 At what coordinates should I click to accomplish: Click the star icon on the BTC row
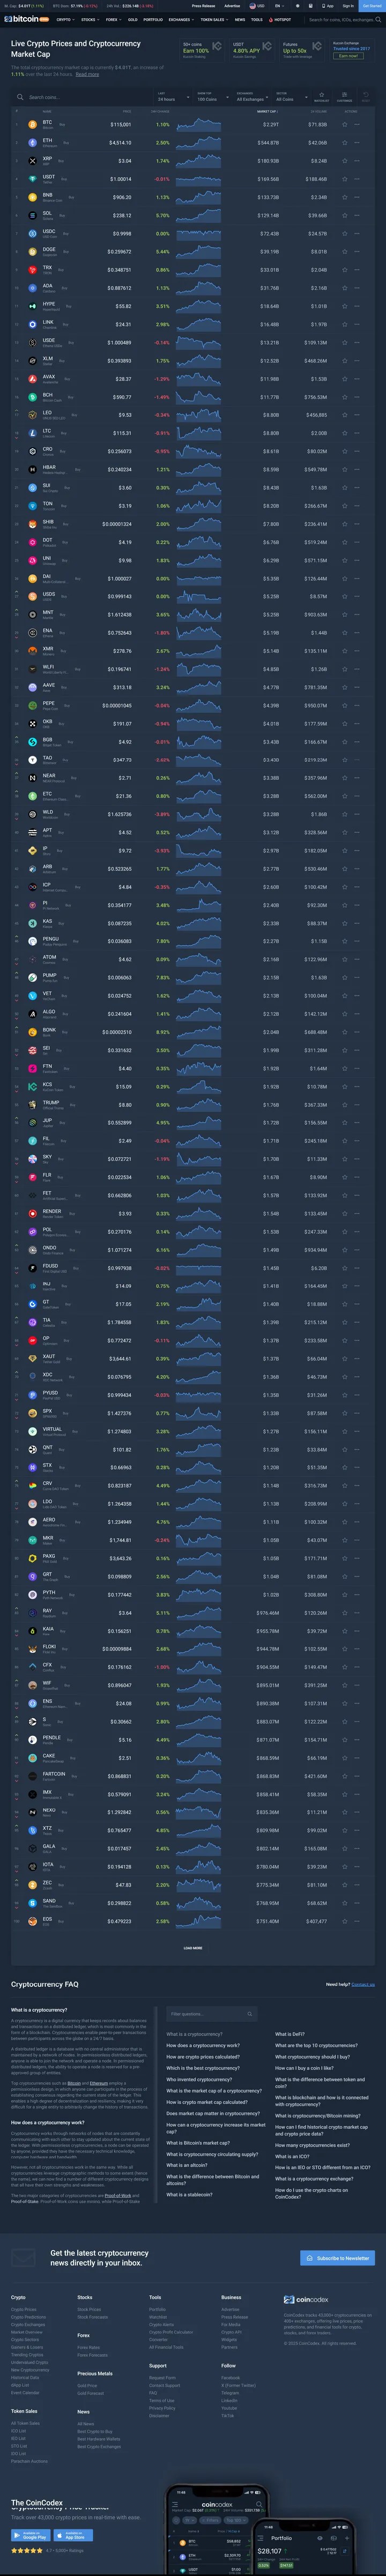click(345, 125)
